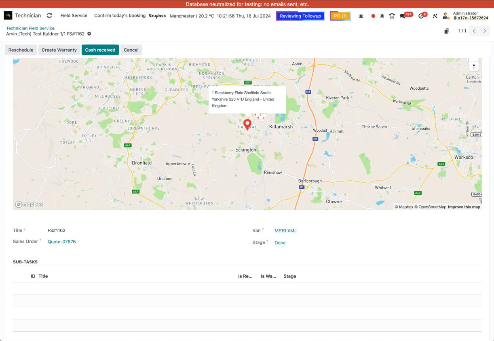This screenshot has height=341, width=494.
Task: Open the gear actions menu beside FS#1162
Action: point(89,34)
